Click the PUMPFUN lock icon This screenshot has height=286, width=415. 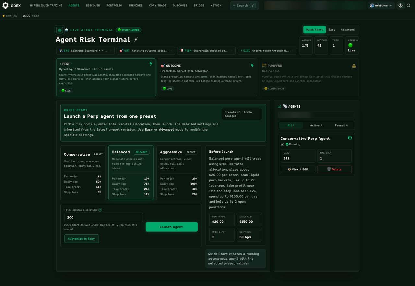coord(354,66)
